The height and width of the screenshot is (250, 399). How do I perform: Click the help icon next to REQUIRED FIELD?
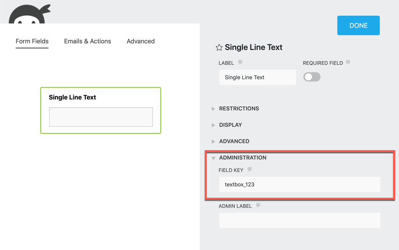(348, 62)
